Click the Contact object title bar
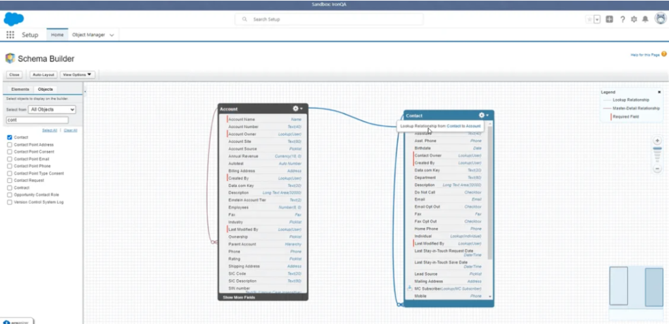The height and width of the screenshot is (324, 669). pos(449,115)
